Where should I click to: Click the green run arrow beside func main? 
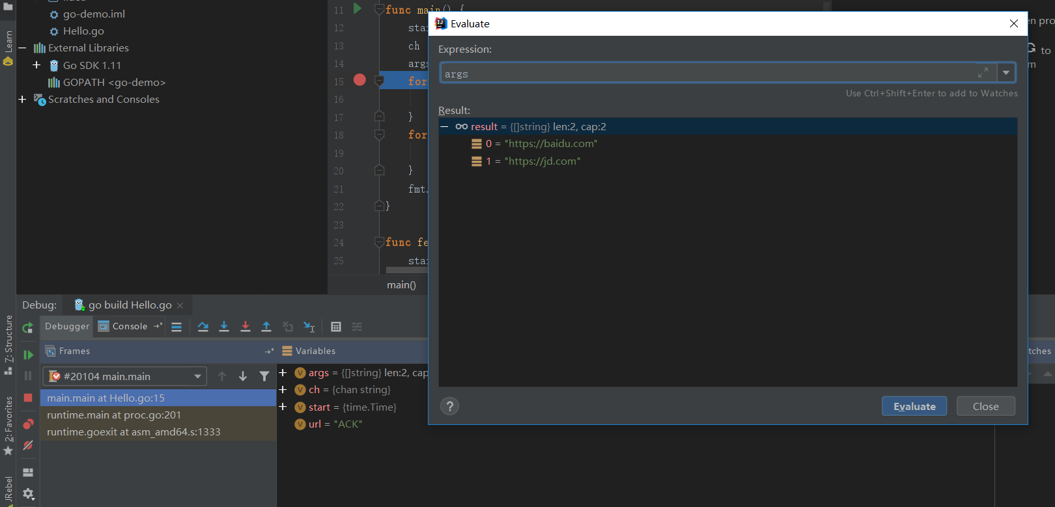358,8
